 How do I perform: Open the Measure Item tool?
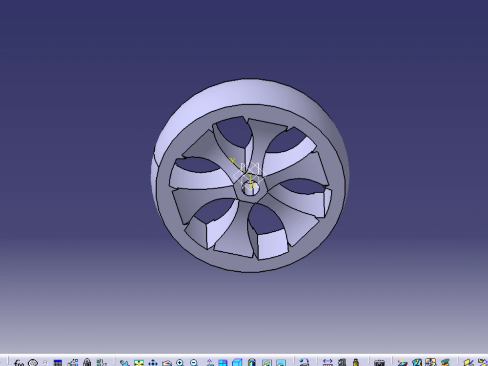coord(342,363)
